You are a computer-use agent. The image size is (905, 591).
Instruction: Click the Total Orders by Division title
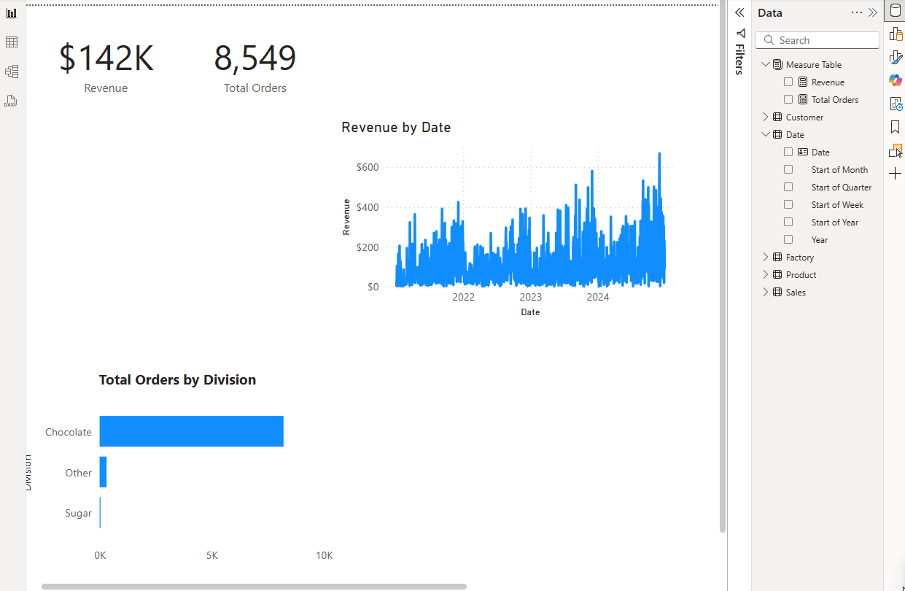point(178,380)
